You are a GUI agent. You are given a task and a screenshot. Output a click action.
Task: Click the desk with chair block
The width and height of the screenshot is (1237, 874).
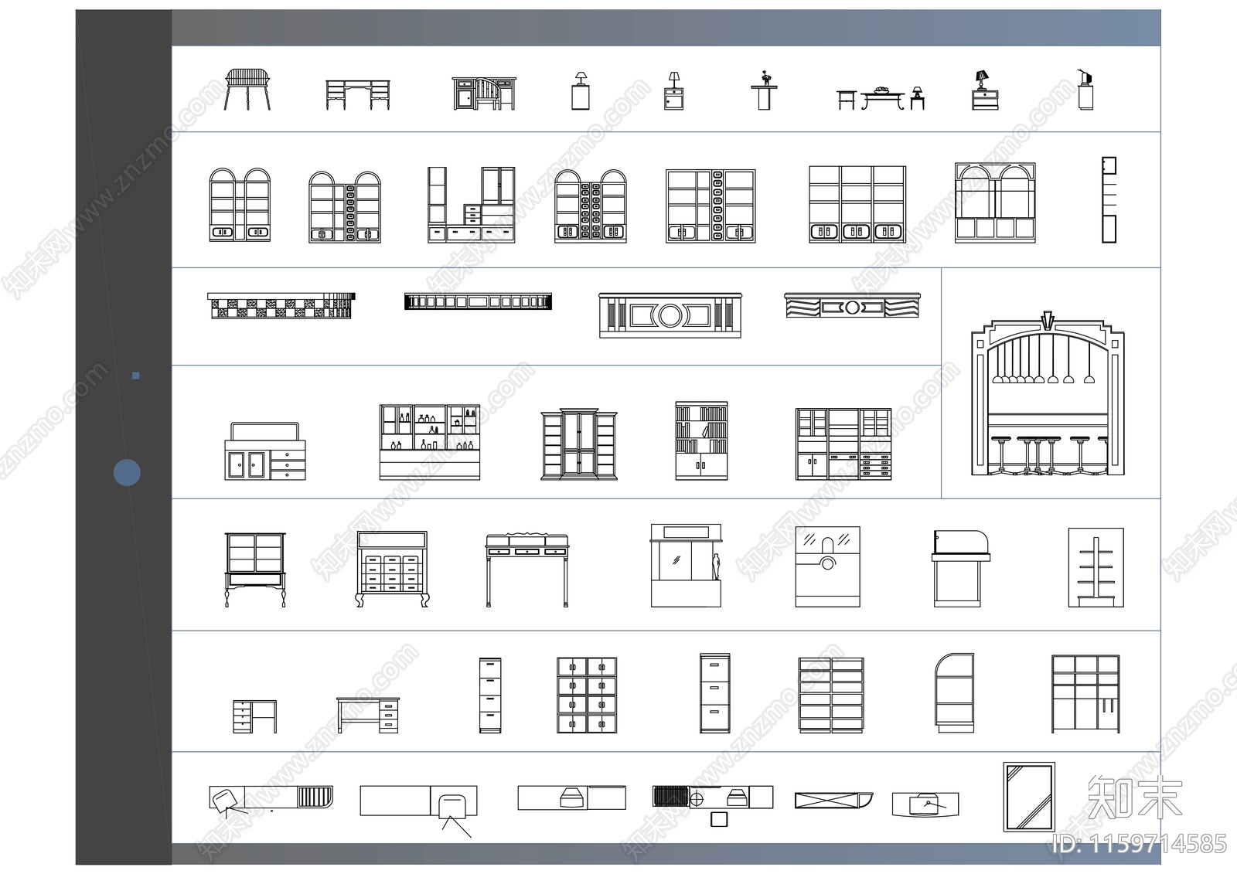tap(484, 94)
